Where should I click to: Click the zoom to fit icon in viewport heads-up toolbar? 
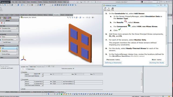click(x=68, y=18)
